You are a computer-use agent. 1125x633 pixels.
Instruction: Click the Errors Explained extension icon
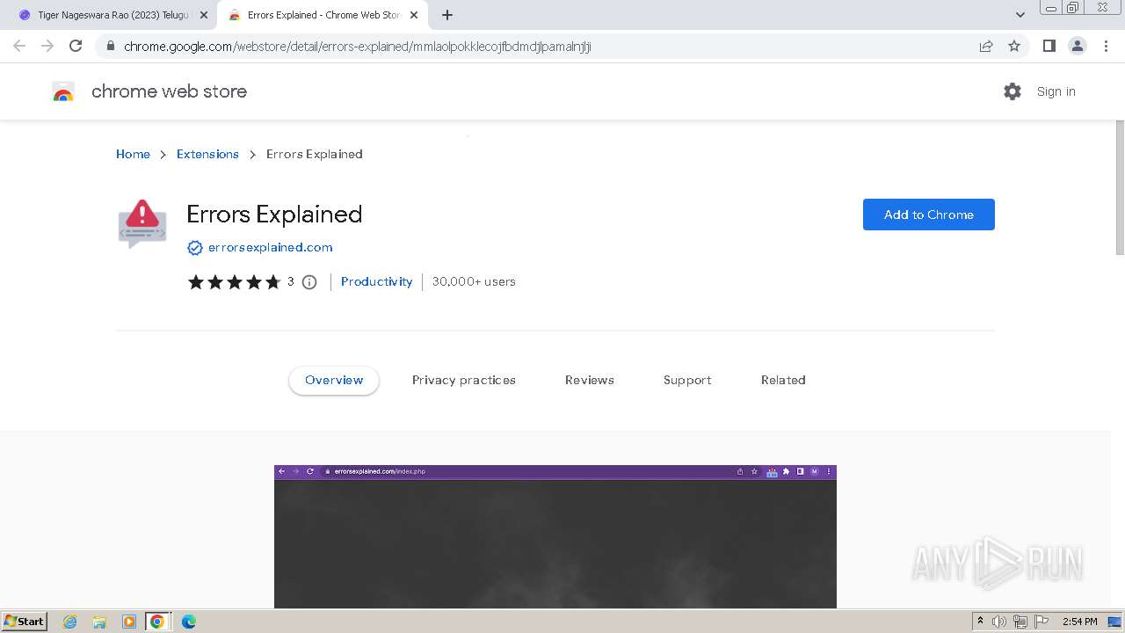(x=142, y=223)
